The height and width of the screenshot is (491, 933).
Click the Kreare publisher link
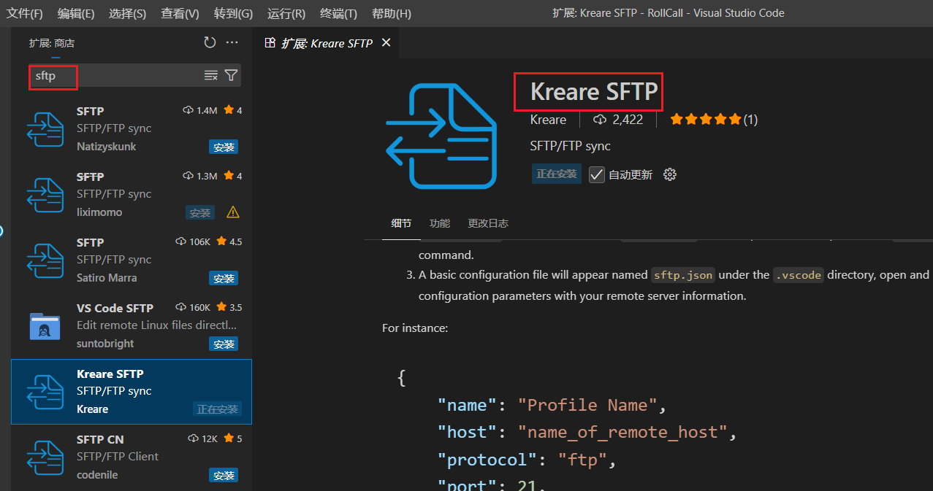point(548,120)
